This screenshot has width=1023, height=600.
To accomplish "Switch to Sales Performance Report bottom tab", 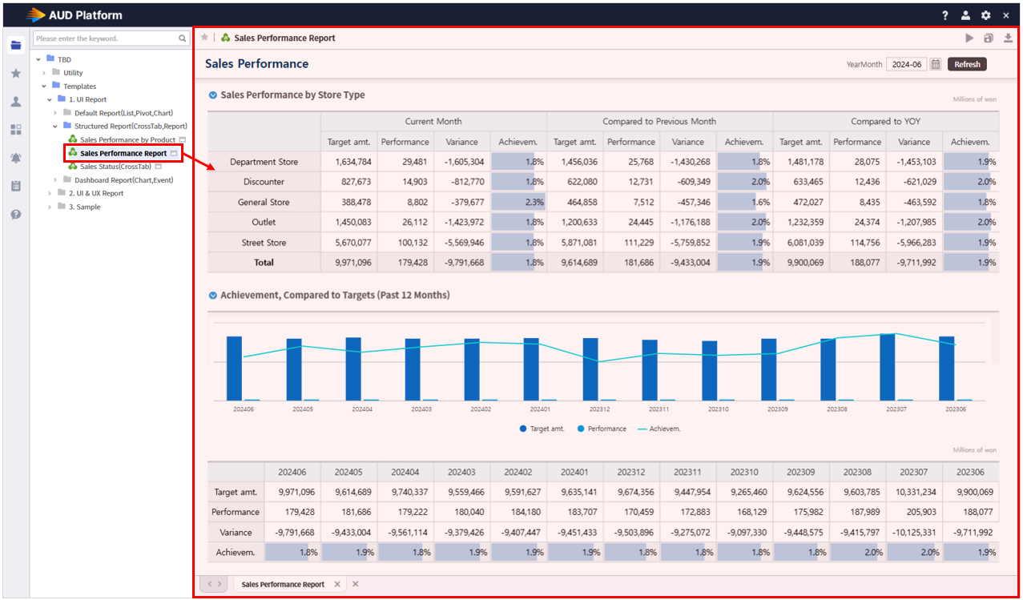I will click(283, 584).
